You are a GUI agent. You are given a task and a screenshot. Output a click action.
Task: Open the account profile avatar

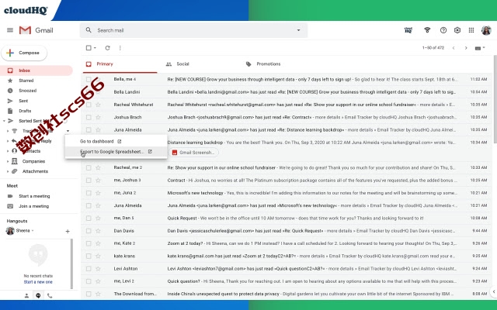click(486, 30)
